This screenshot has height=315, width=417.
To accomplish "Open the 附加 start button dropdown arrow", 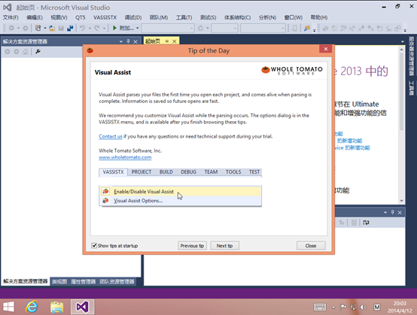I will tap(138, 28).
